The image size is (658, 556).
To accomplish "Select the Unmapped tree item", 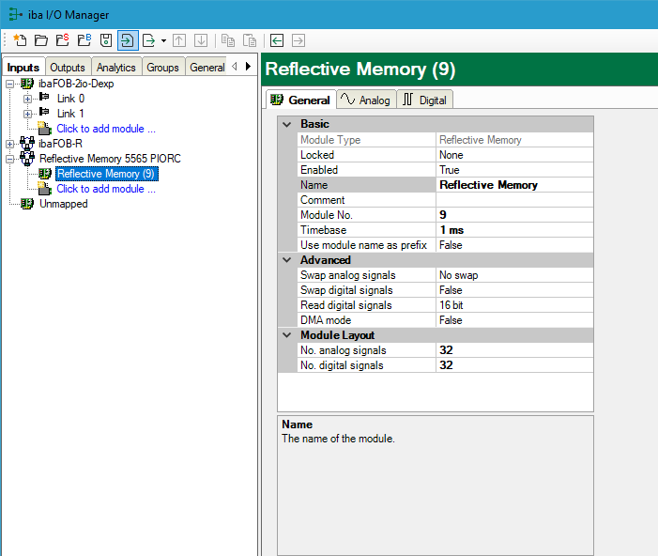I will (63, 204).
